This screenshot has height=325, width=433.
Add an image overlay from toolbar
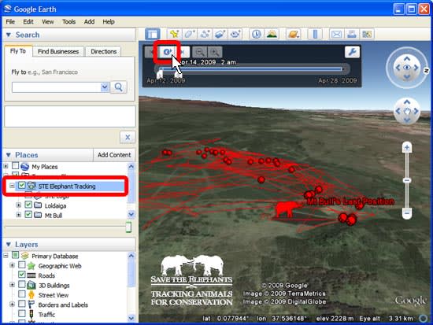tap(220, 35)
